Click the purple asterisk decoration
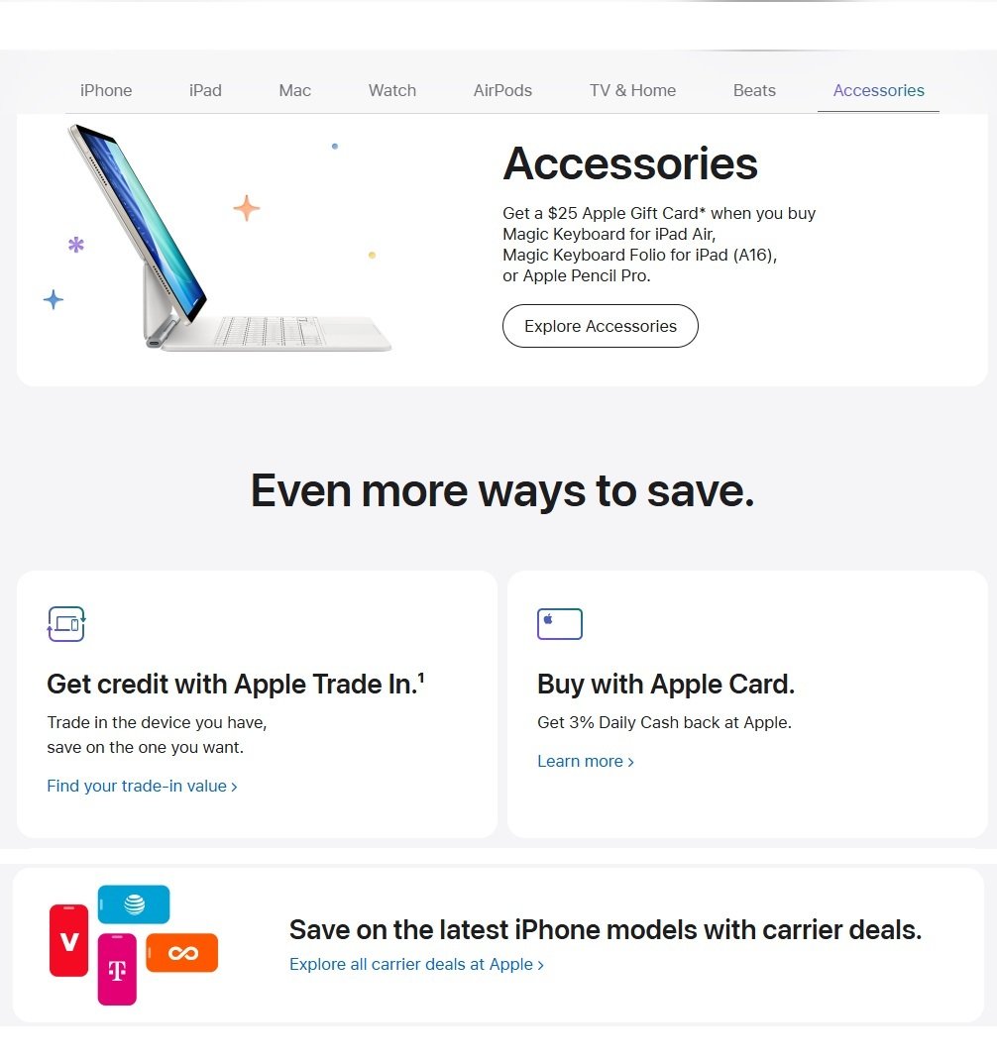 pos(76,245)
